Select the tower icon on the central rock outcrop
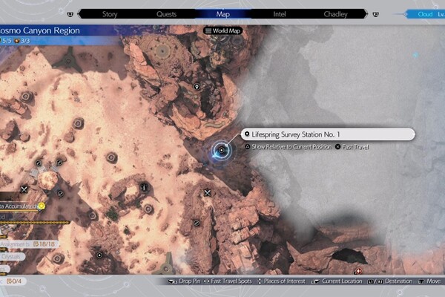The image size is (445, 297). pyautogui.click(x=144, y=187)
